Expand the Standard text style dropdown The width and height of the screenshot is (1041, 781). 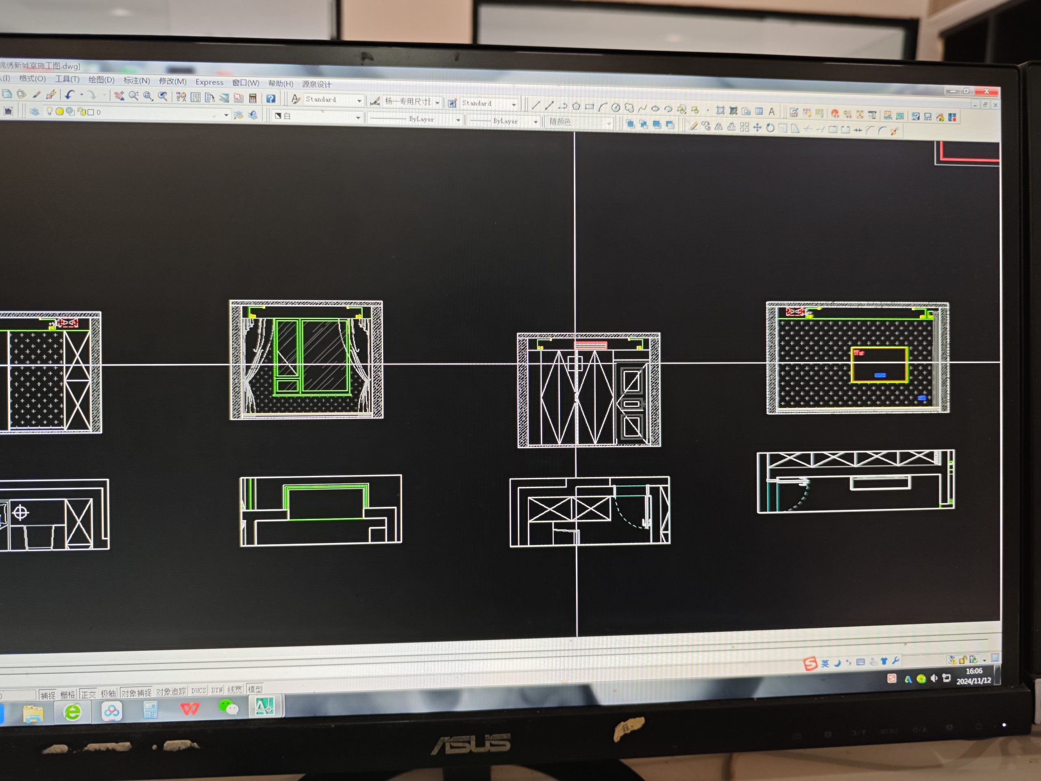click(359, 101)
